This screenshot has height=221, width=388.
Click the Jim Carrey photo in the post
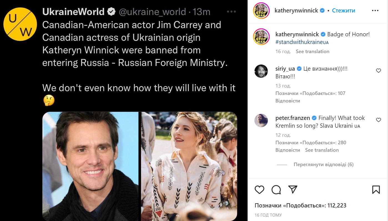pyautogui.click(x=90, y=166)
